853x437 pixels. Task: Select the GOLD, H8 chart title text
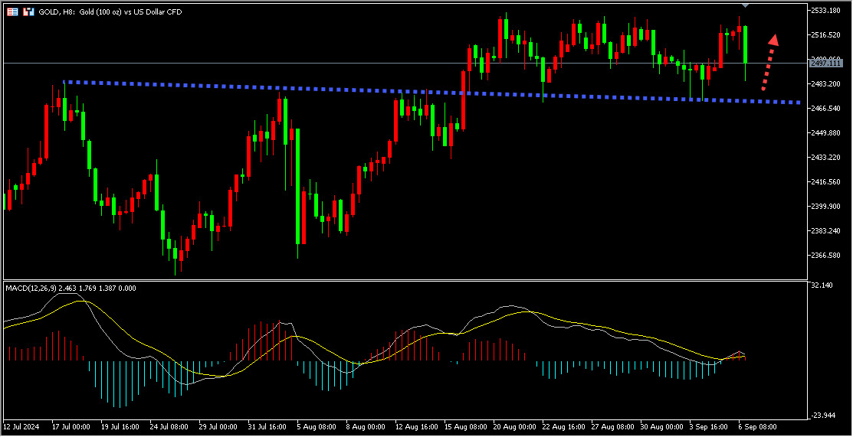pyautogui.click(x=110, y=11)
